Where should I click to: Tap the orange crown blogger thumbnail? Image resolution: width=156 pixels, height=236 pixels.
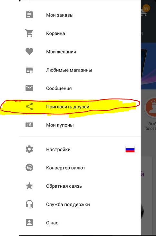[x=151, y=107]
